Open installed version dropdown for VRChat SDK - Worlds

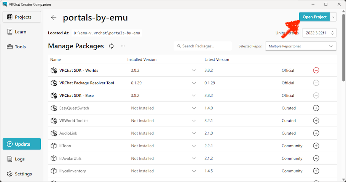click(194, 71)
